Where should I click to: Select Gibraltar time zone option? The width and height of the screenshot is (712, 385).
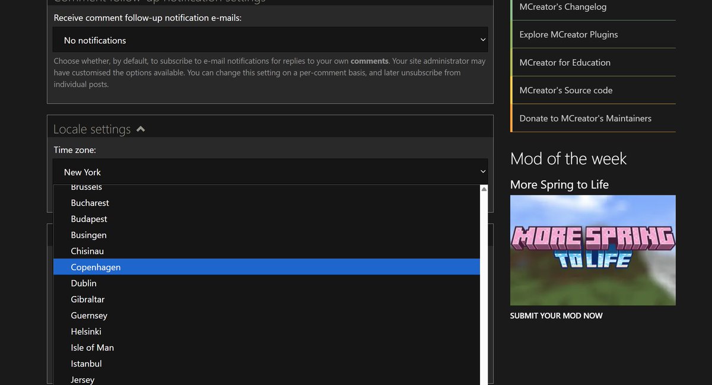88,299
